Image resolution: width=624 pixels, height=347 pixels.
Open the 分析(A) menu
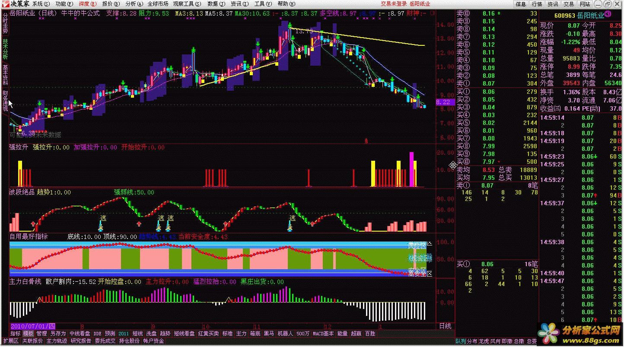[x=134, y=4]
